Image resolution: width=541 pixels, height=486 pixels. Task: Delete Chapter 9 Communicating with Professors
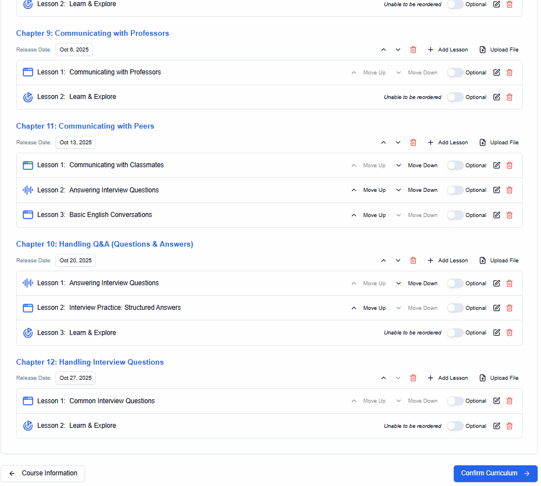pyautogui.click(x=413, y=50)
